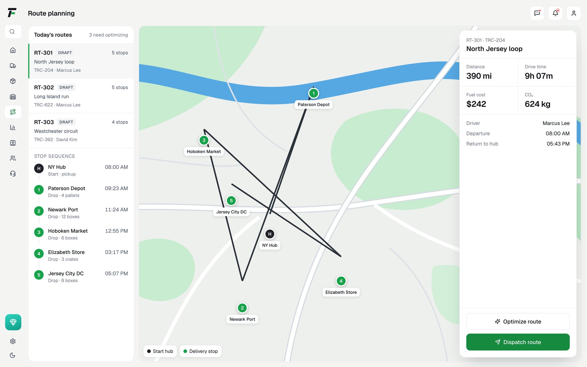Select route RT-303 Westchester circuit

81,130
